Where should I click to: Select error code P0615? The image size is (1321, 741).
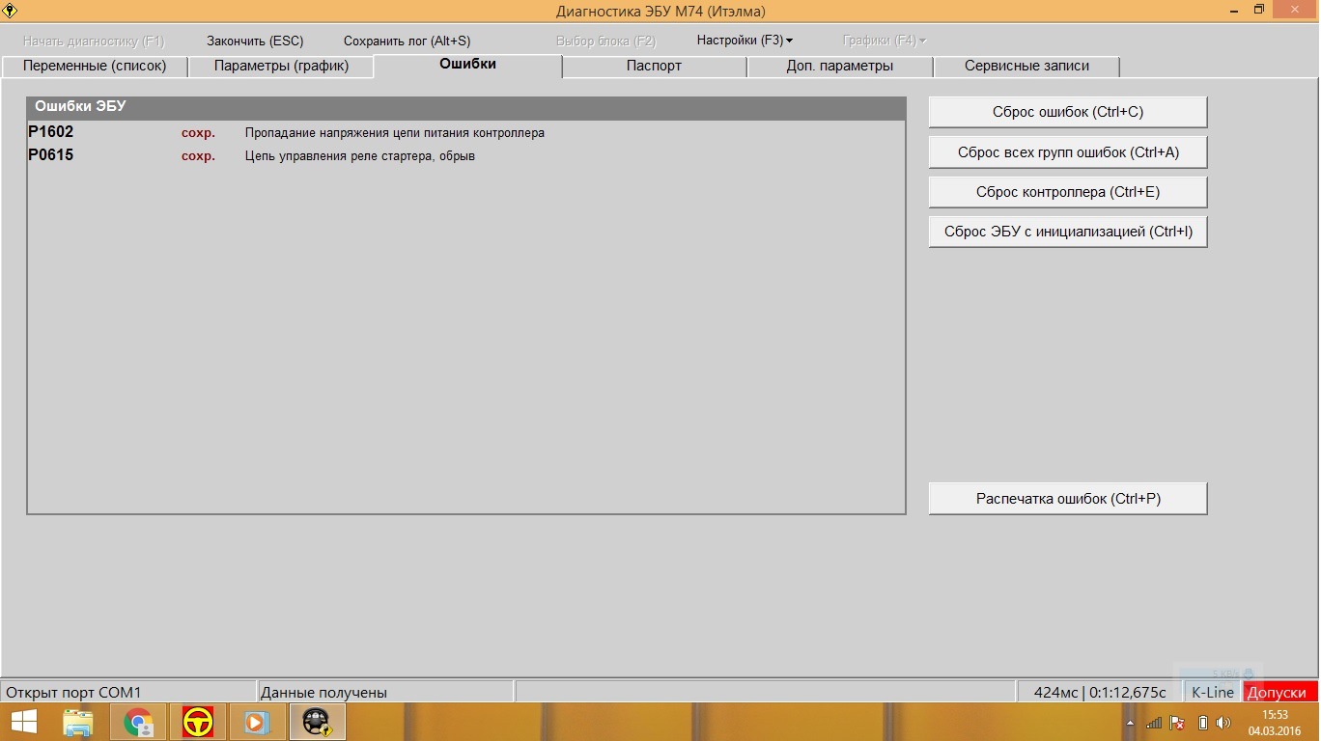click(x=51, y=155)
